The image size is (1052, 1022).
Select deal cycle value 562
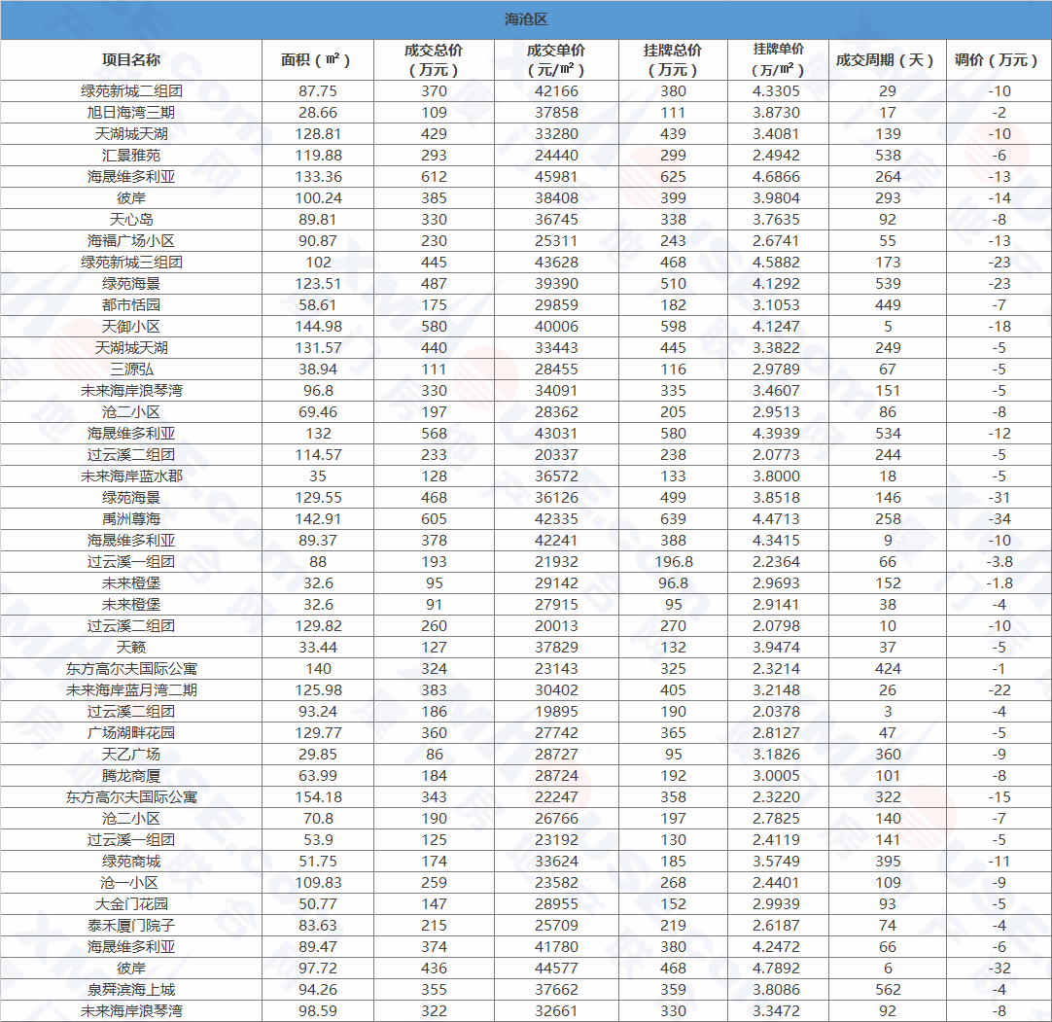click(888, 990)
